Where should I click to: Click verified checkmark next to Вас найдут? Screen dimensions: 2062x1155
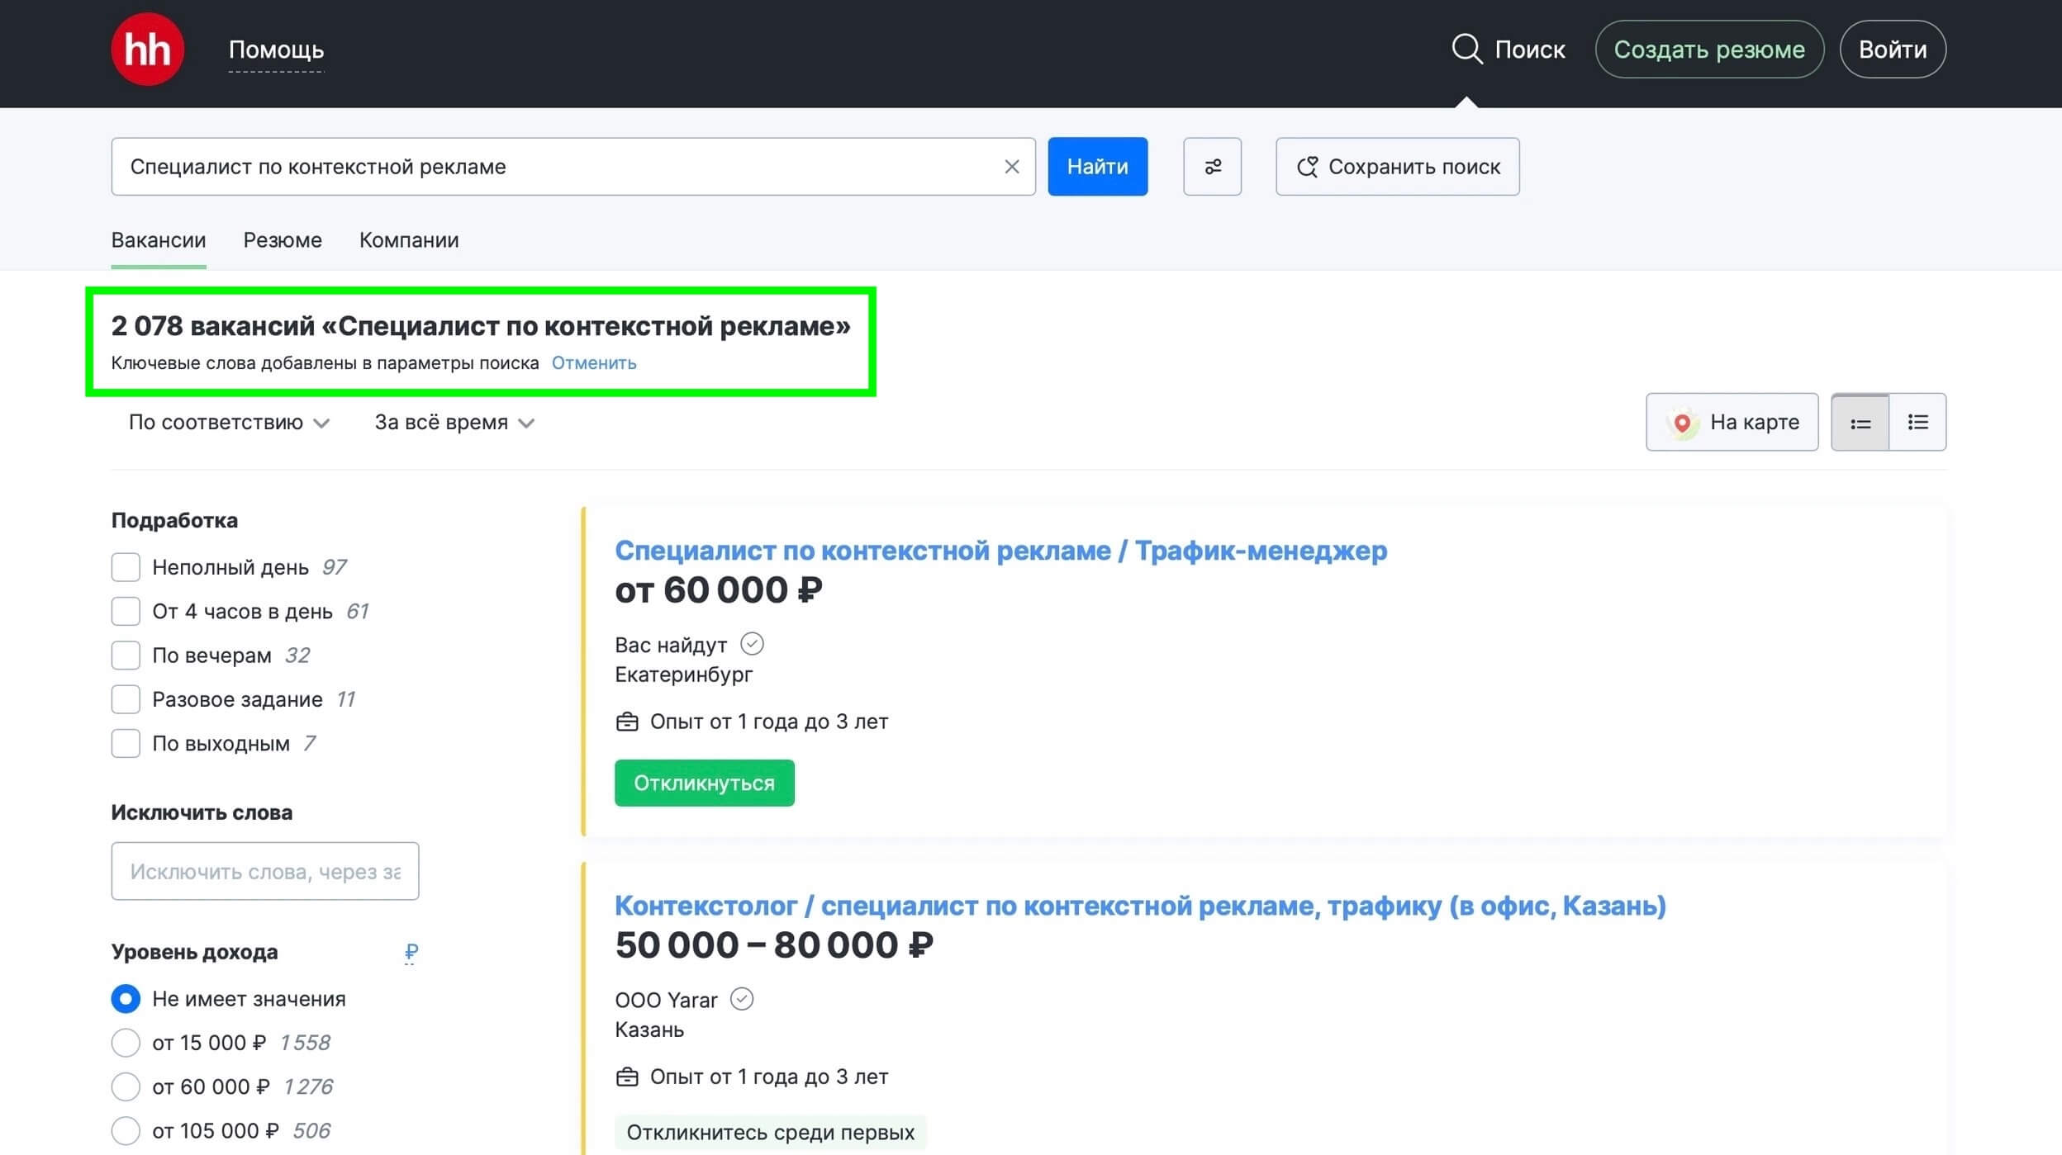pyautogui.click(x=752, y=643)
